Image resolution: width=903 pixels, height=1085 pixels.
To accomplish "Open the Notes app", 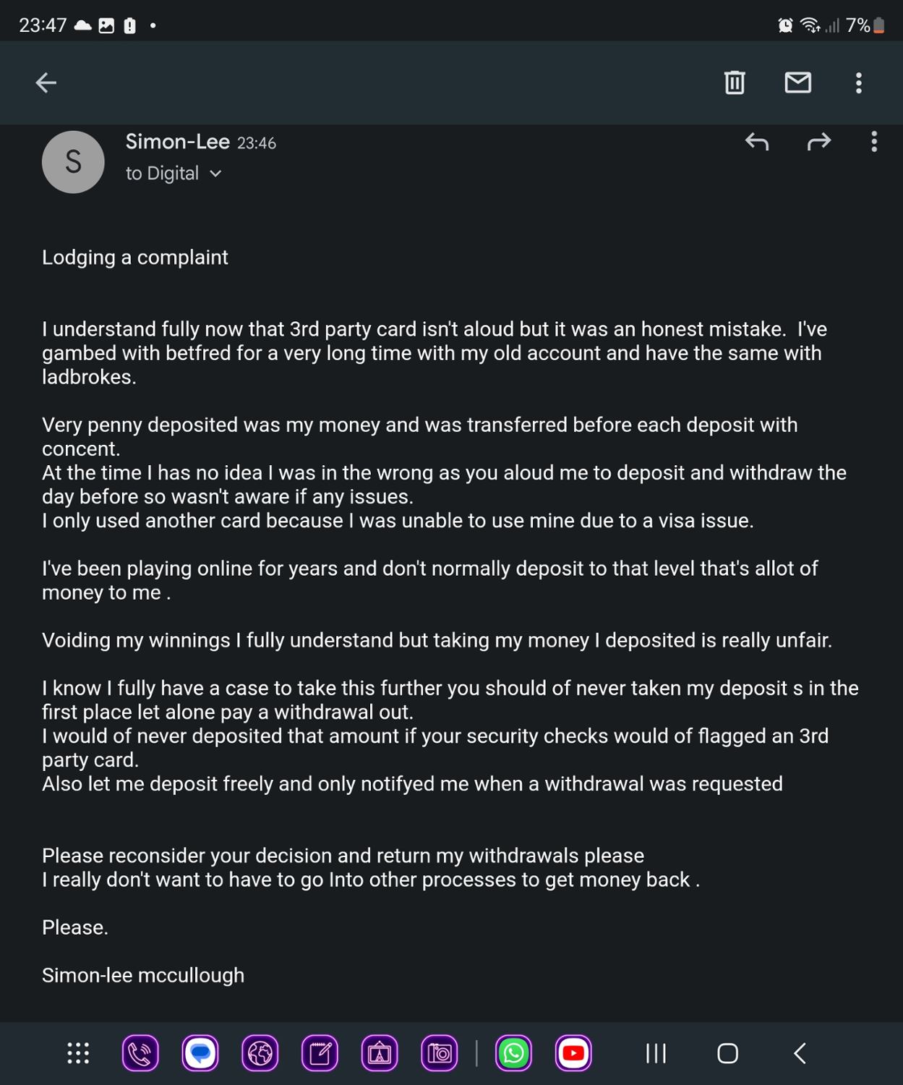I will (320, 1053).
